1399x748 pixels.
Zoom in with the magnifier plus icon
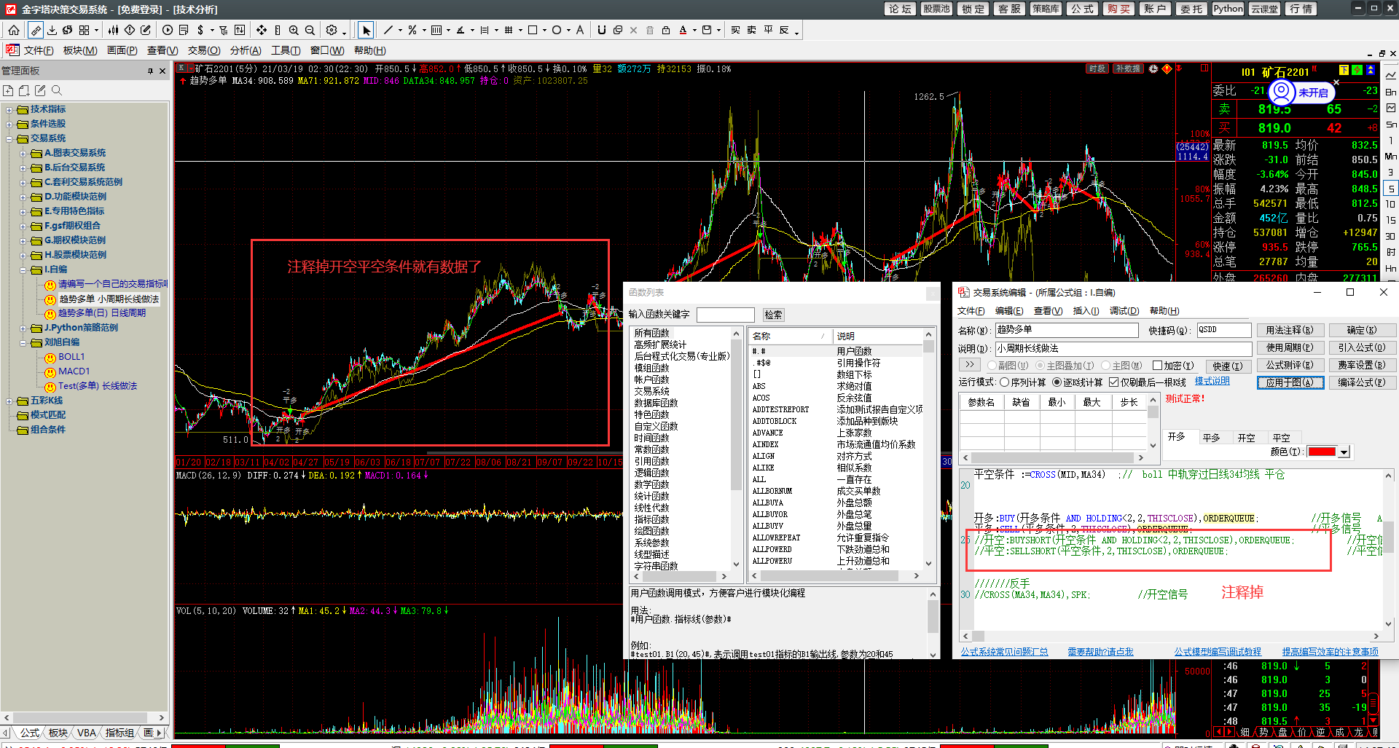294,30
